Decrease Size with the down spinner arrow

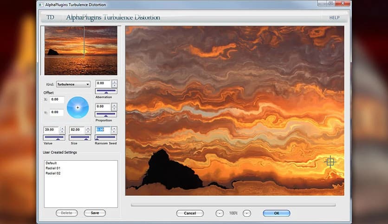(x=88, y=132)
